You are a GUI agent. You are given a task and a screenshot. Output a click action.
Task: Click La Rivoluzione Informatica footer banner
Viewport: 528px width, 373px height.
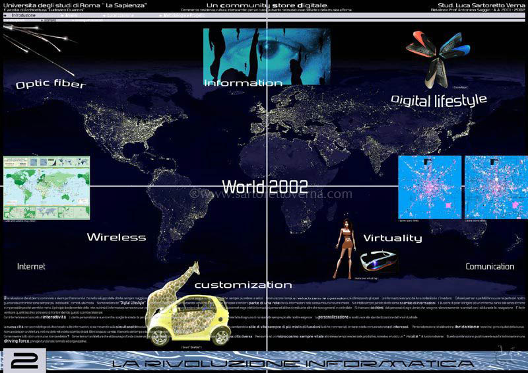[x=284, y=364]
